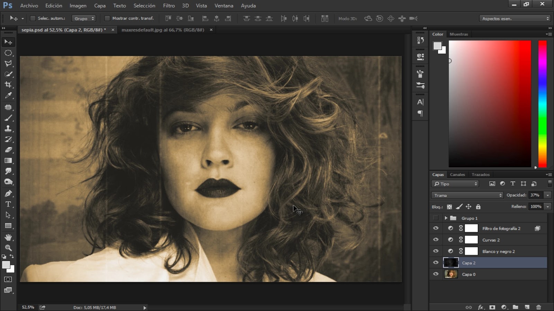Open the Filtro menu

pos(169,6)
